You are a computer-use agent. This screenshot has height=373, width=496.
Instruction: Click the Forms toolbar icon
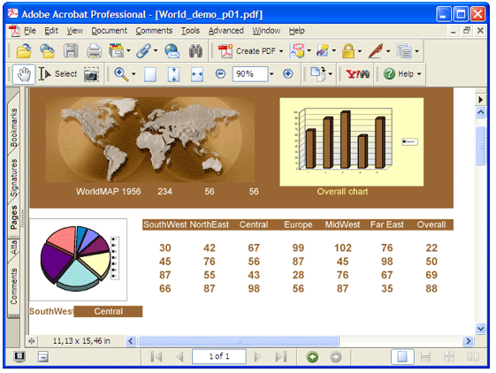point(405,51)
